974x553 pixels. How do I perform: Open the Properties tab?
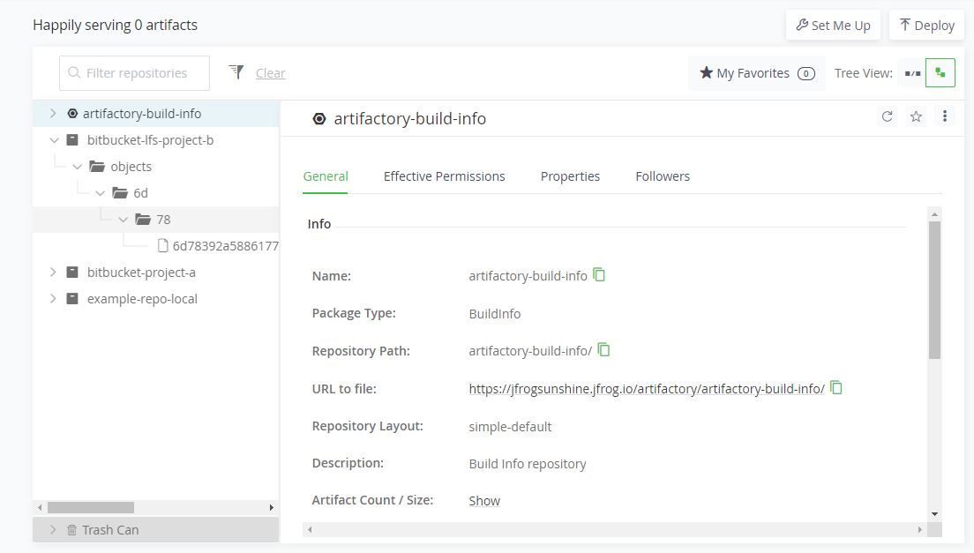[570, 176]
